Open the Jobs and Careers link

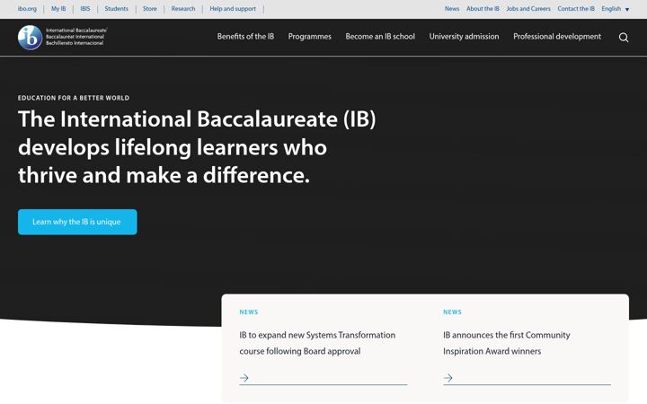[x=528, y=9]
